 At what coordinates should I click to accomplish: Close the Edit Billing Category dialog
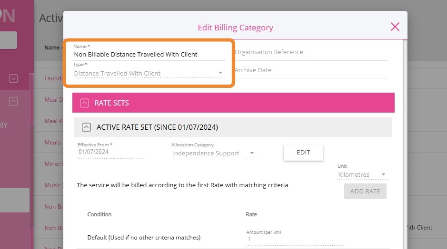coord(395,27)
